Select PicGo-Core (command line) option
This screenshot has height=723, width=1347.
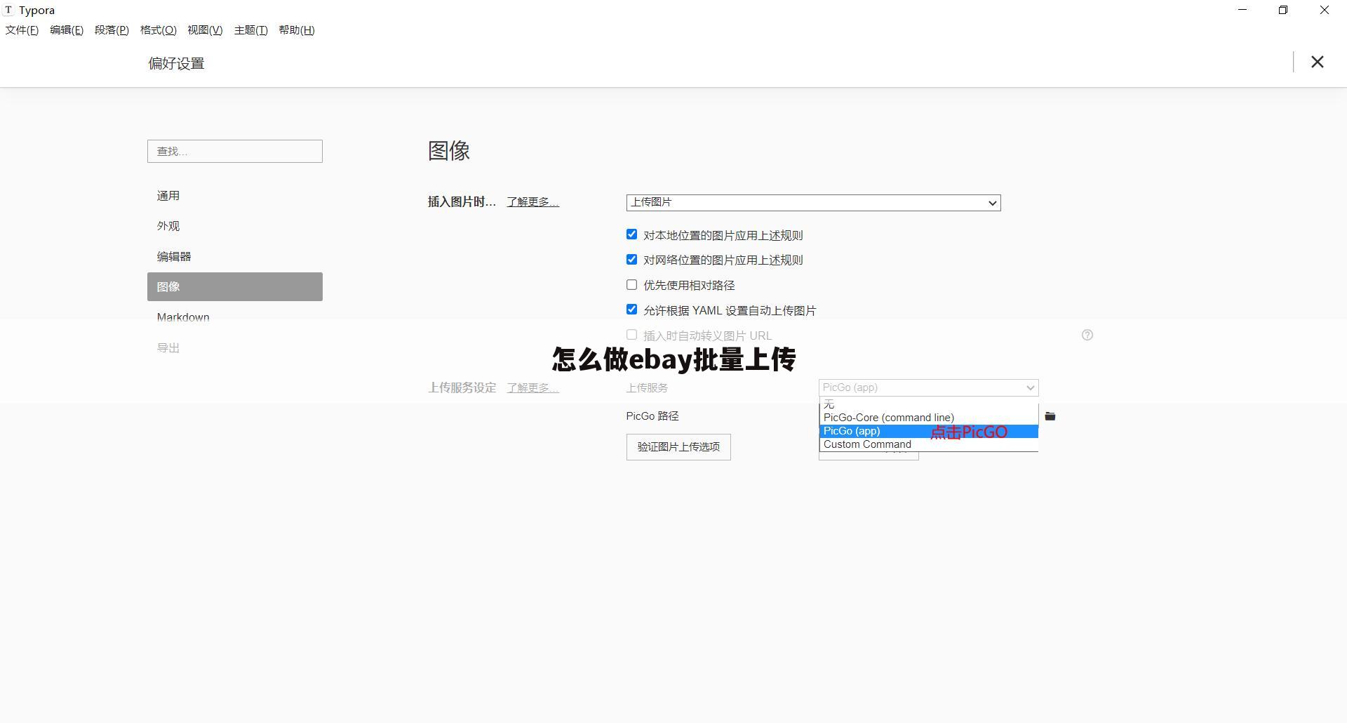point(888,417)
